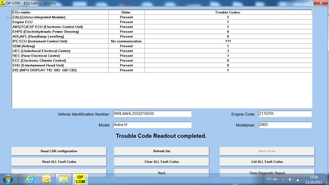Click the trouble code count for SDM (Airbag)
329x185 pixels.
(x=228, y=46)
